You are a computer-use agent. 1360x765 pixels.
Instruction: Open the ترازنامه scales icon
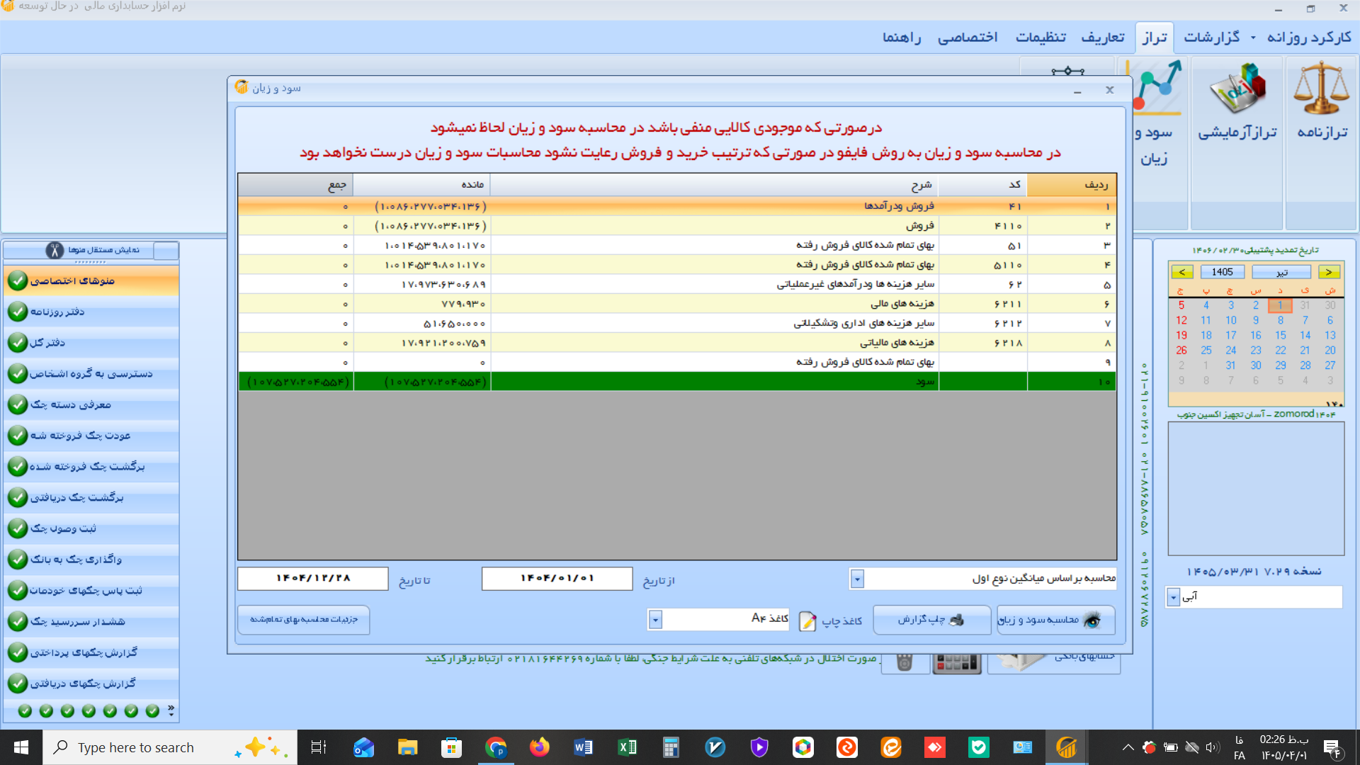coord(1321,88)
